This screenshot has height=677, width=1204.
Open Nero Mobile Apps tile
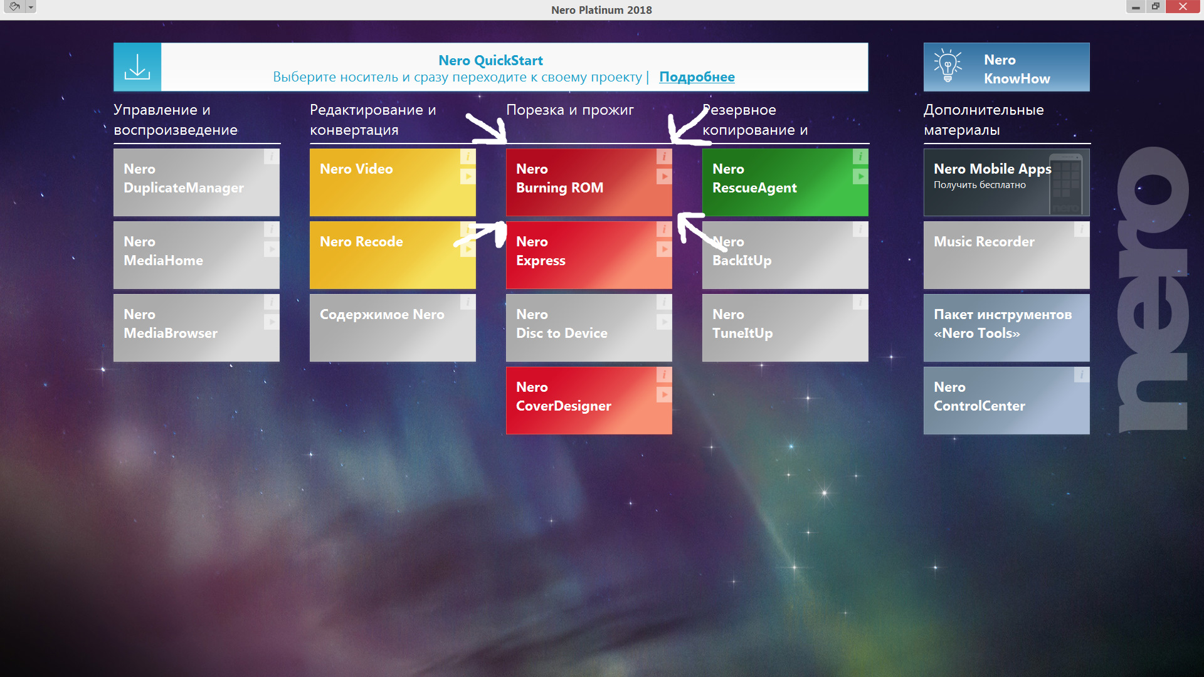pyautogui.click(x=991, y=183)
